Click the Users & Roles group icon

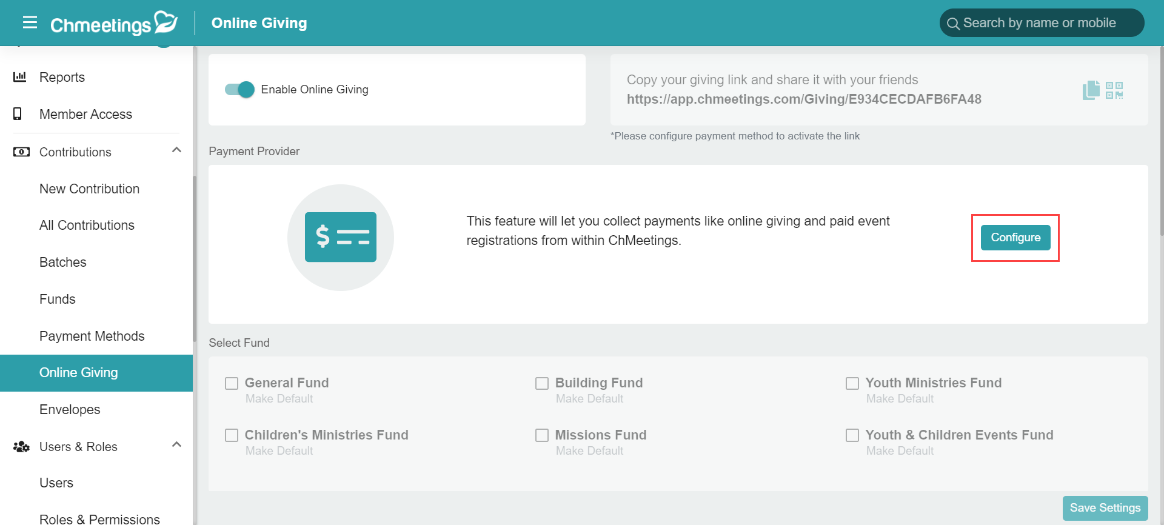point(21,447)
